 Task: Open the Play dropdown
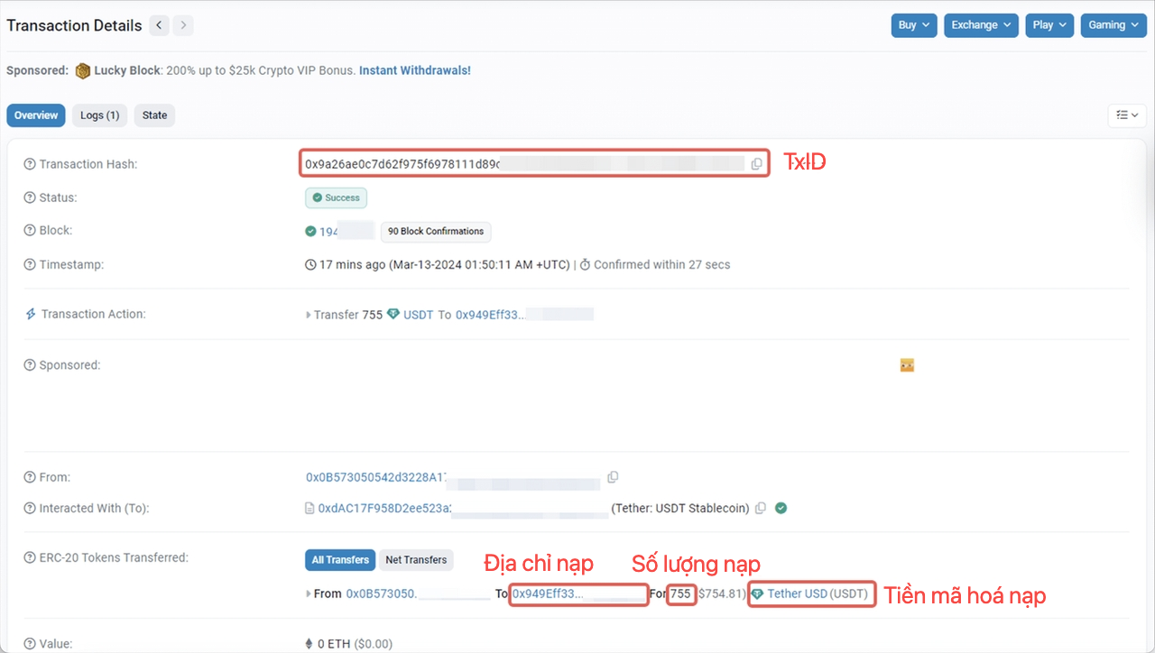pos(1049,25)
